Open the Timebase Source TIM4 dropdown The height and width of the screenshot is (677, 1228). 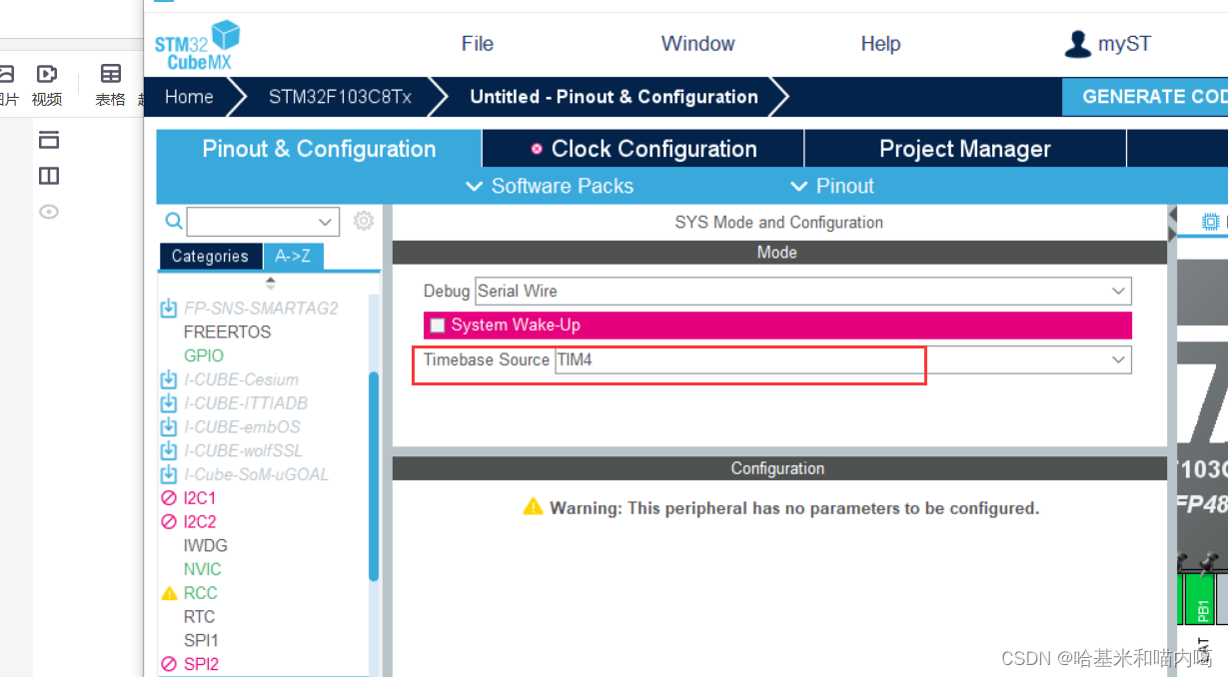point(843,359)
